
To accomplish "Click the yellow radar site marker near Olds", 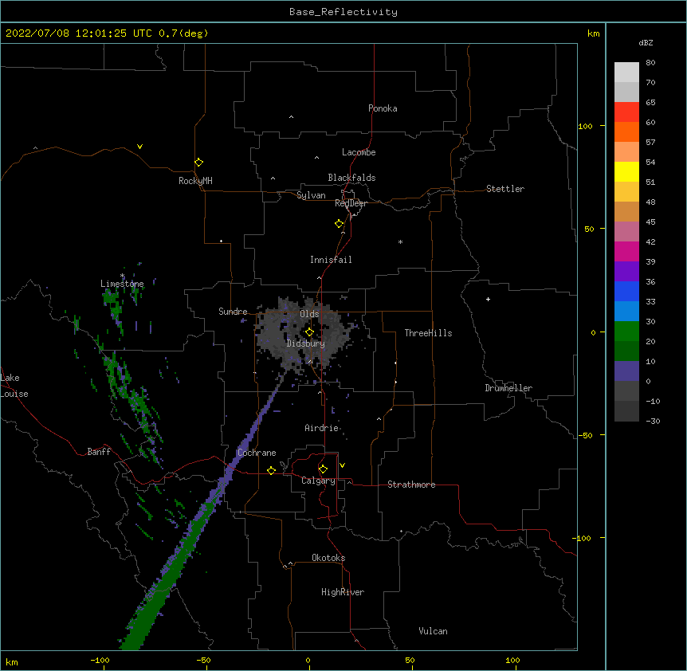I will 309,332.
